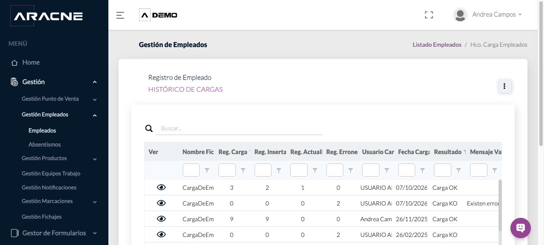Click the Fecha Carga column filter text box
The width and height of the screenshot is (544, 245).
click(407, 170)
